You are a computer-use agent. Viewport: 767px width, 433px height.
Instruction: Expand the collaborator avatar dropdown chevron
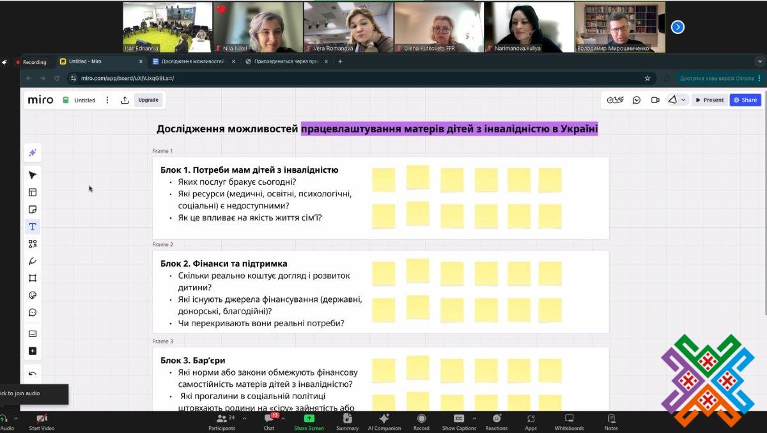click(x=684, y=100)
